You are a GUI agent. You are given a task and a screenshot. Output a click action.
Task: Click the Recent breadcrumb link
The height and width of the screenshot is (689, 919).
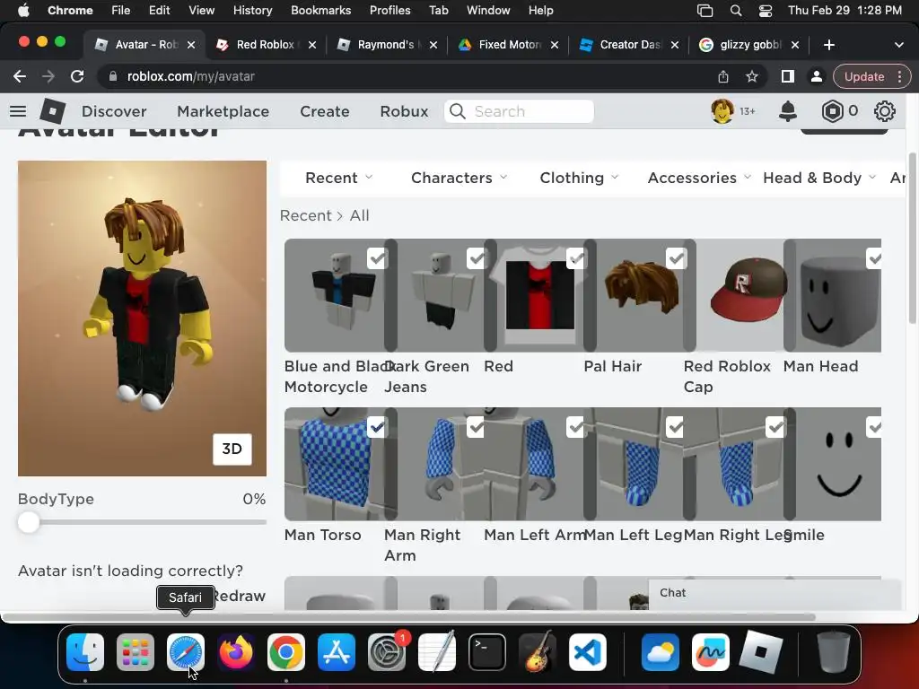(305, 215)
